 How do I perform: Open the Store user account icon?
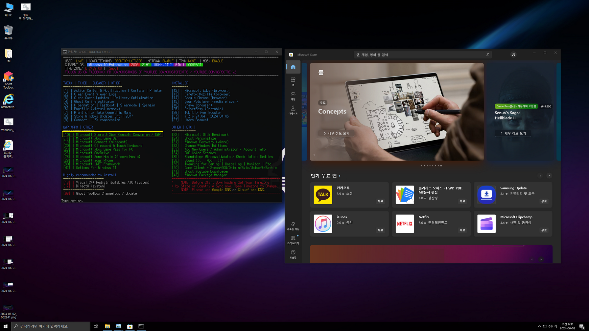(513, 55)
